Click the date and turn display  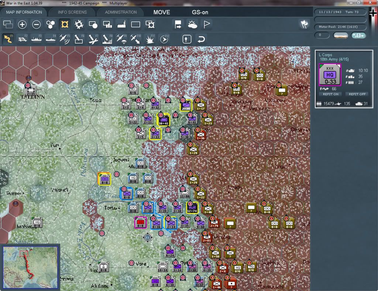(340, 12)
